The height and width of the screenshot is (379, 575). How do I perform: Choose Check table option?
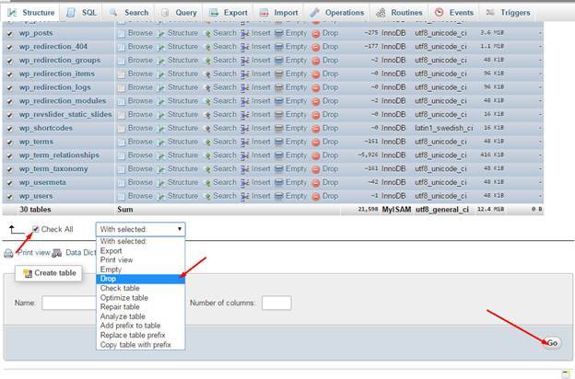141,288
